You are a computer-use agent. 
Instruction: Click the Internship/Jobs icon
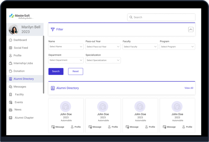[11, 63]
